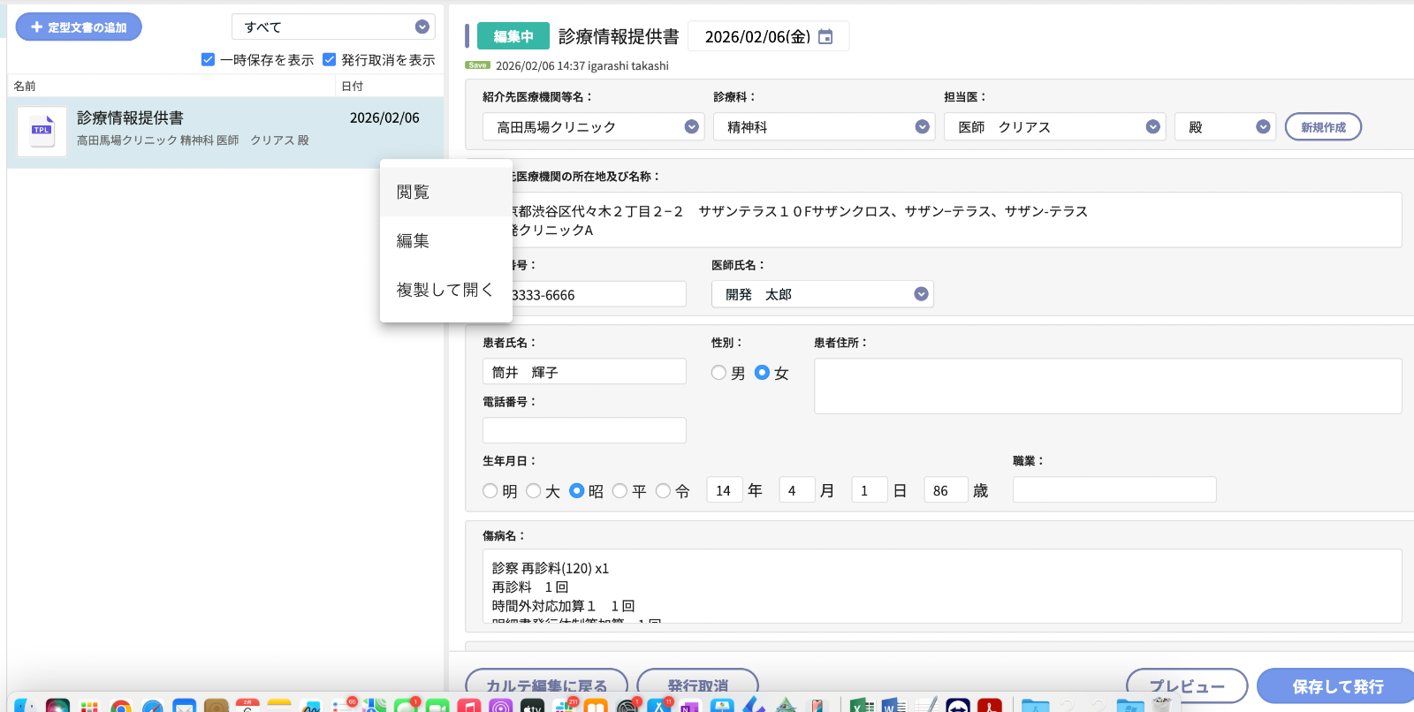Choose 大 era radio button

(x=533, y=490)
